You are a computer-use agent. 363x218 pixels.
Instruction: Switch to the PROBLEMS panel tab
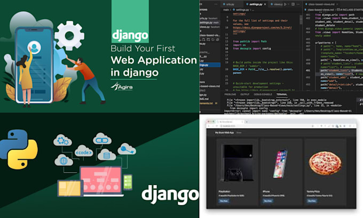pos(230,94)
